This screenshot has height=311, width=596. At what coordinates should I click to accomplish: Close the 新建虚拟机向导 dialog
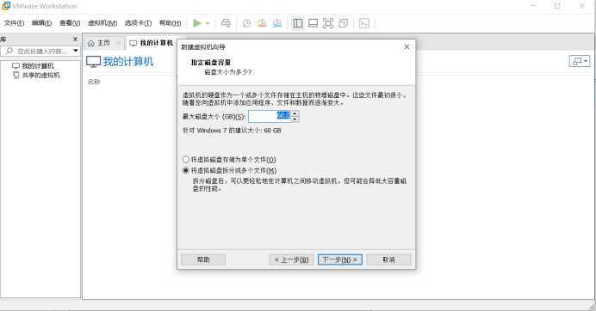point(407,46)
